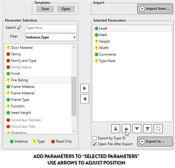Select Fire Rating parameter
Viewport: 175px width, 168px height.
[x=38, y=80]
